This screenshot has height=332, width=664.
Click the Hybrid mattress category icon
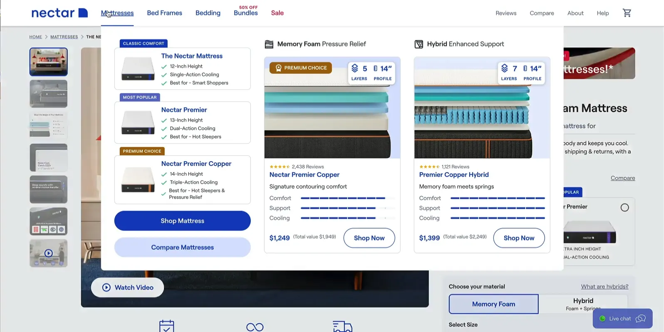[419, 44]
